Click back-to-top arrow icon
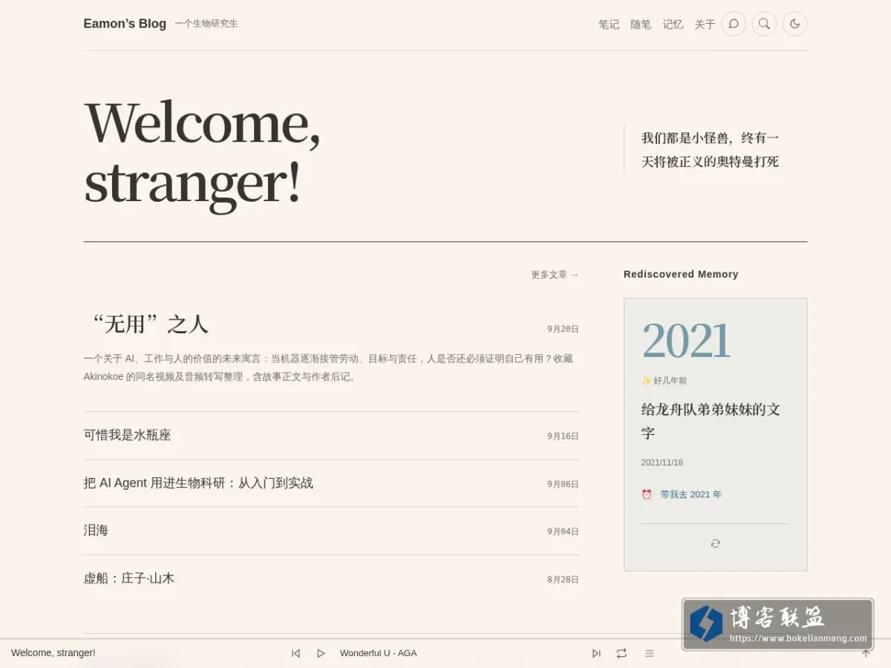The height and width of the screenshot is (668, 891). coord(865,653)
